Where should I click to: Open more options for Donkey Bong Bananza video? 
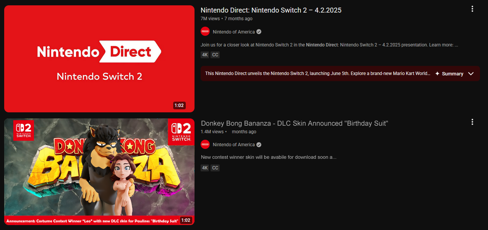point(472,122)
